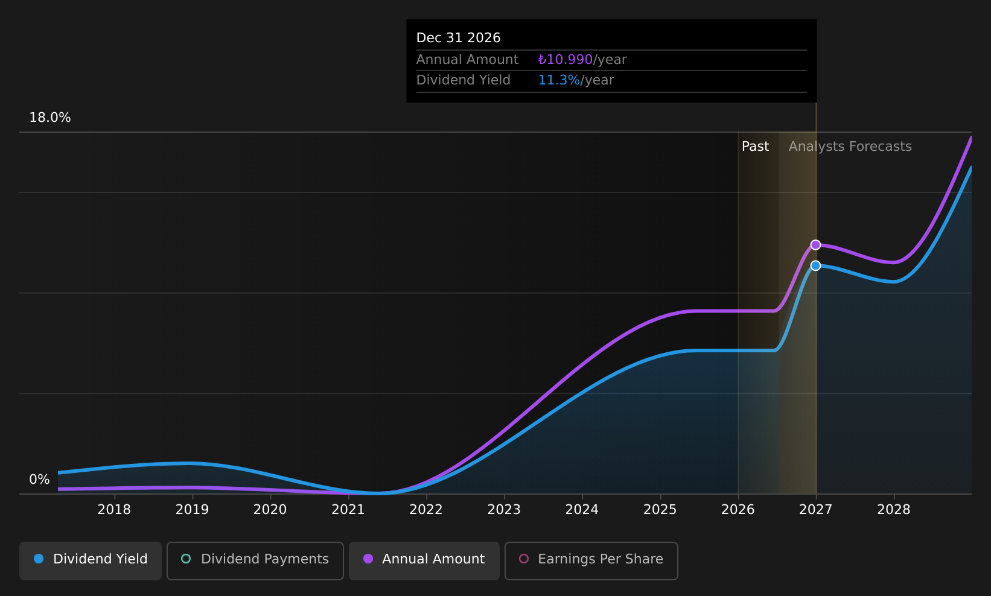Screen dimensions: 991x596
Task: Click the 2028 x-axis year label
Action: (x=894, y=510)
